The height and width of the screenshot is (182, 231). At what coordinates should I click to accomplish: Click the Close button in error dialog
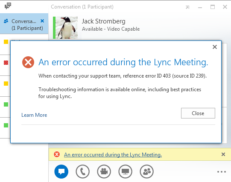point(198,113)
